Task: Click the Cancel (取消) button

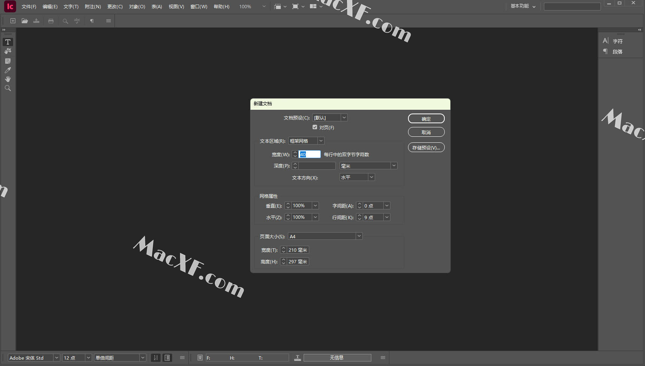Action: click(x=426, y=132)
